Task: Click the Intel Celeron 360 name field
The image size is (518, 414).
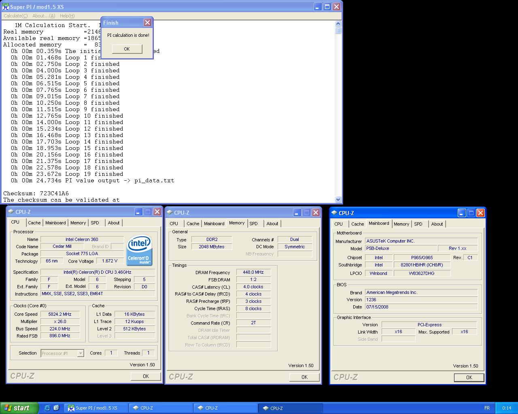Action: [x=82, y=239]
